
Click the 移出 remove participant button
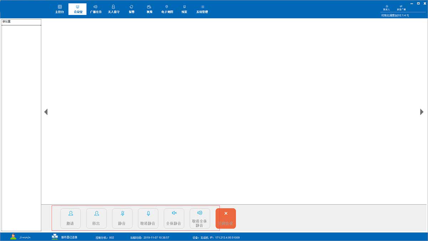click(96, 218)
